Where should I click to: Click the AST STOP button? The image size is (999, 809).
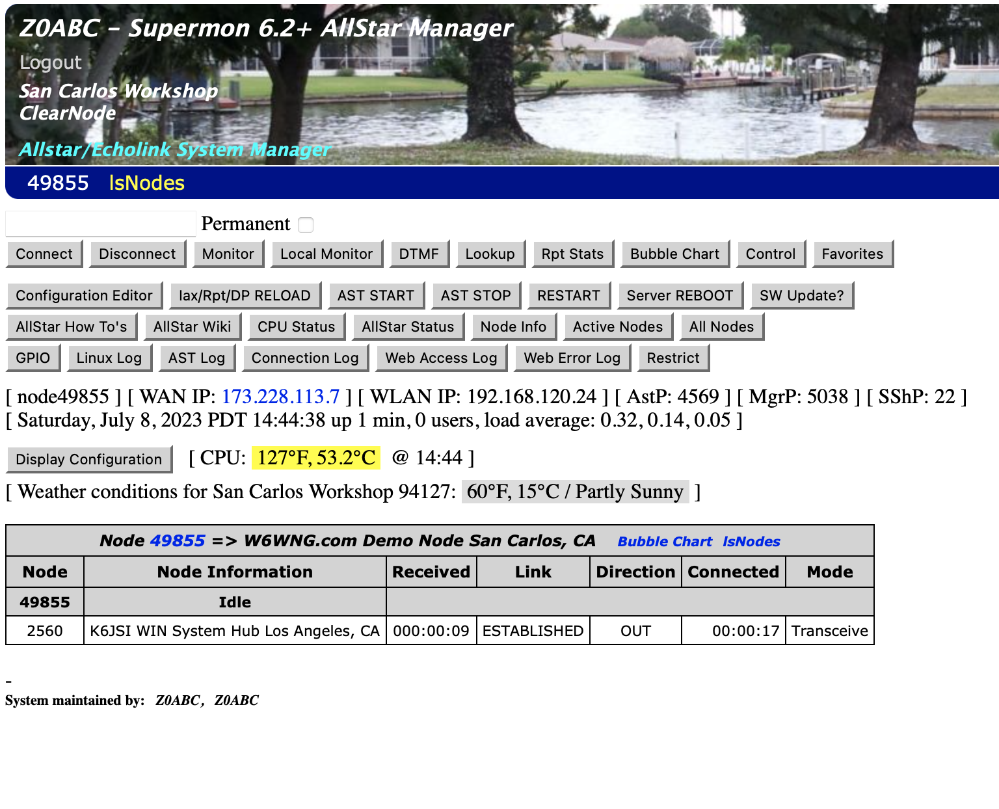tap(475, 296)
